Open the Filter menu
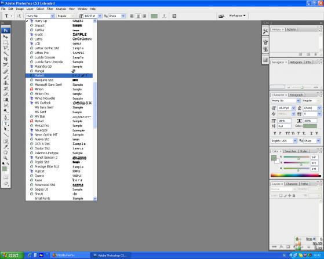This screenshot has width=324, height=259. tap(50, 9)
